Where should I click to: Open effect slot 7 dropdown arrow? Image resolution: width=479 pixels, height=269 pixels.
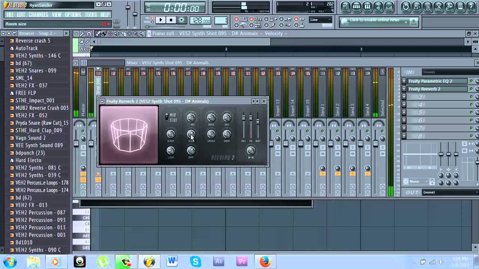tap(404, 128)
